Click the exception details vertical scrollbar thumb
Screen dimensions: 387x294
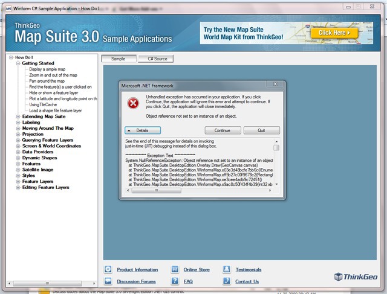pos(276,148)
